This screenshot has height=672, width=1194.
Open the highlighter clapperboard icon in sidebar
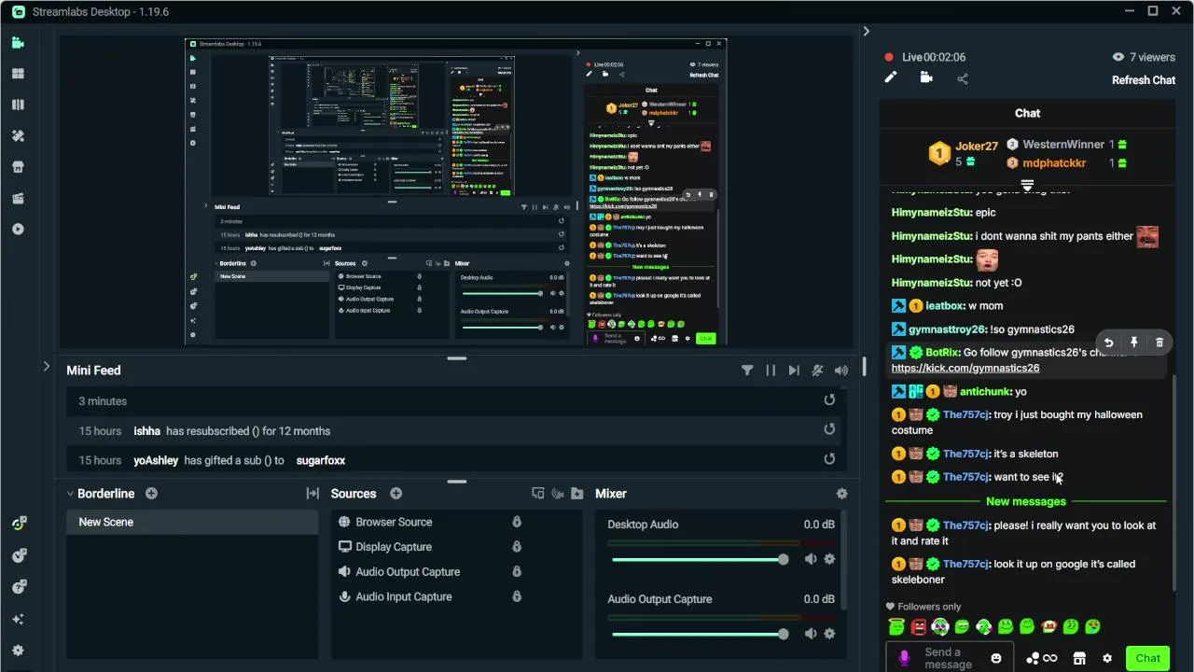(x=18, y=198)
